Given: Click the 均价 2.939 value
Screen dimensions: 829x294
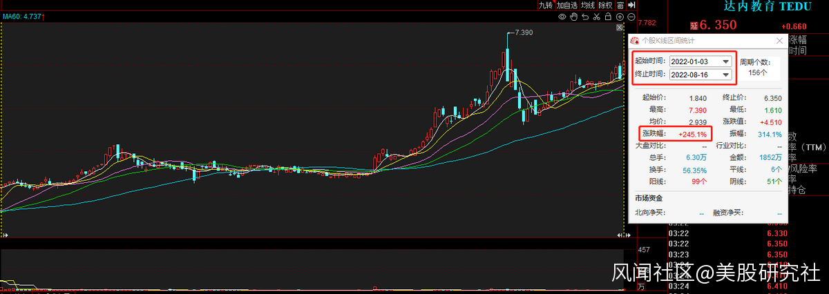Looking at the screenshot, I should tap(698, 122).
